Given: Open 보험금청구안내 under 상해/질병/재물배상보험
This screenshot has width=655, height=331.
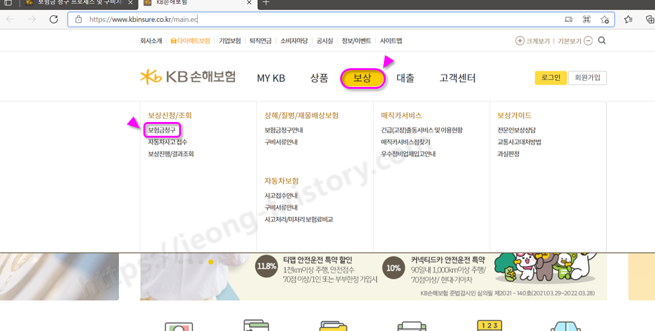Looking at the screenshot, I should (x=284, y=130).
